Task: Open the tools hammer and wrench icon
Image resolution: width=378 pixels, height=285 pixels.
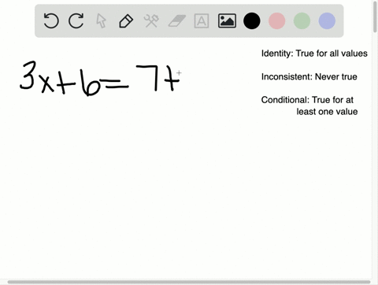Action: (x=151, y=21)
